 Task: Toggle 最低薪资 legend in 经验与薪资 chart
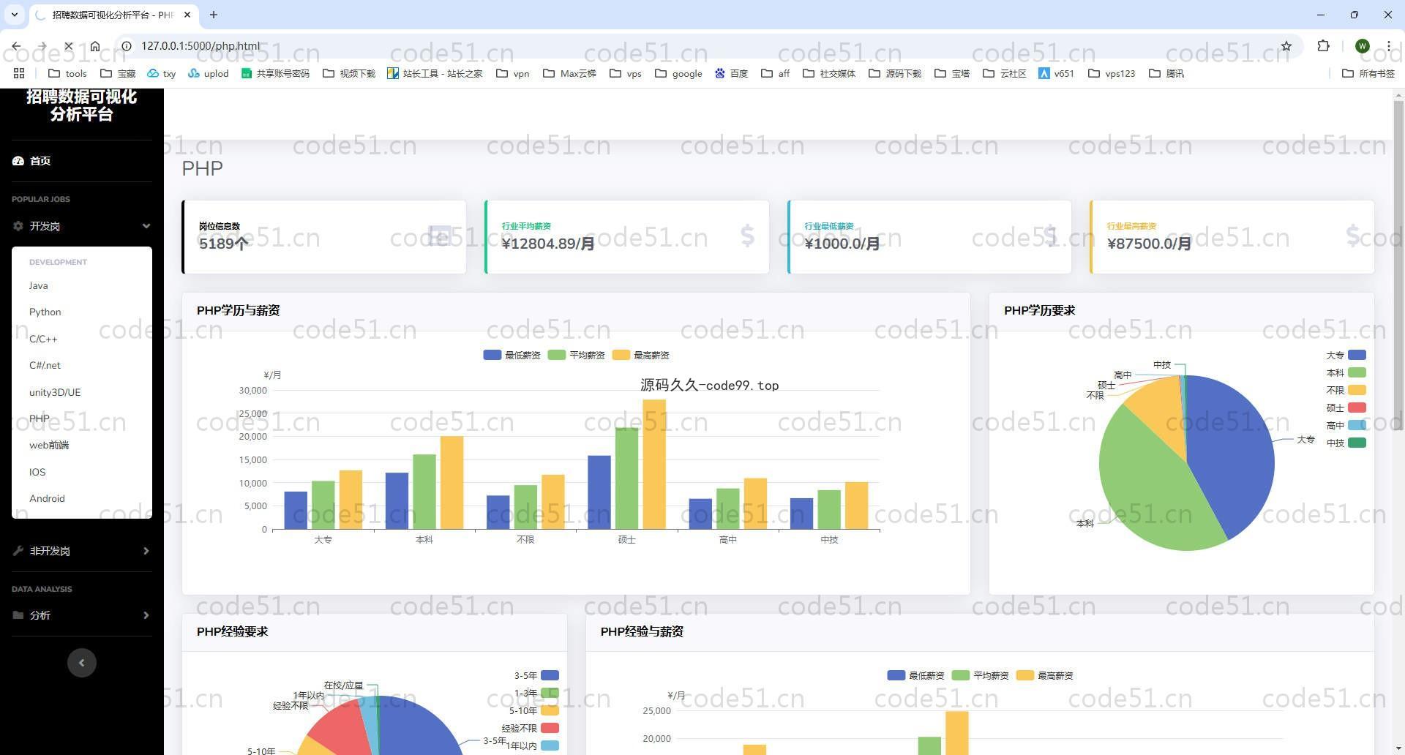pos(915,675)
